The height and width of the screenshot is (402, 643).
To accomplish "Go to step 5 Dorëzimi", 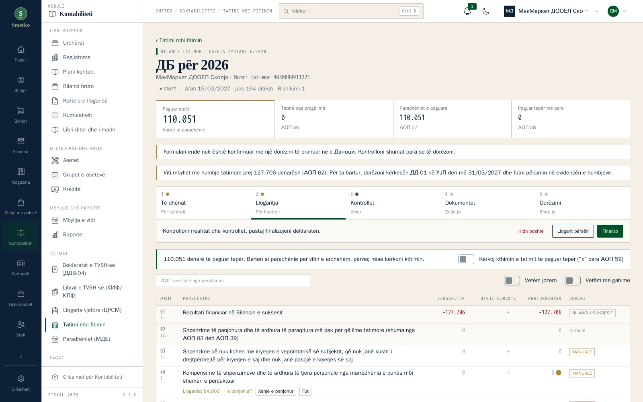I will [x=582, y=203].
